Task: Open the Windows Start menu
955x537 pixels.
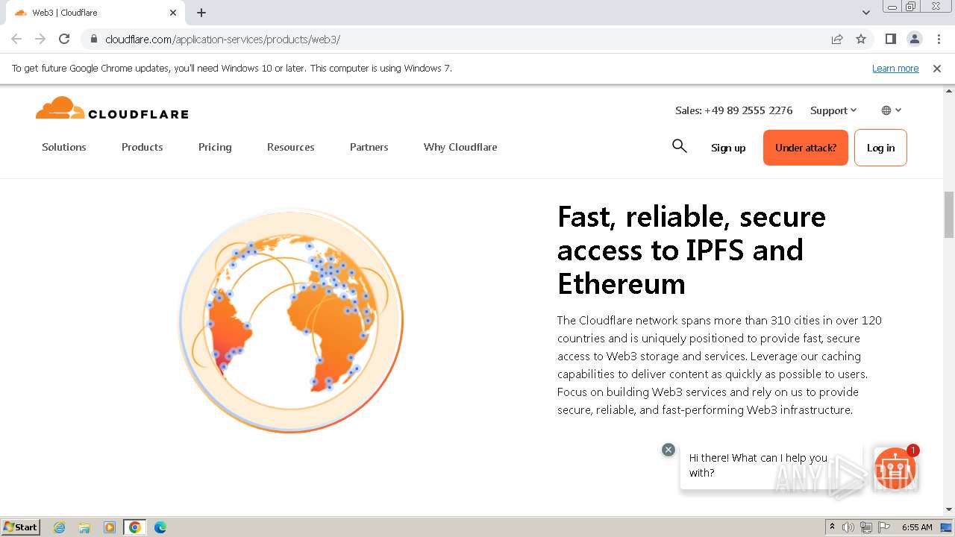Action: pyautogui.click(x=21, y=527)
